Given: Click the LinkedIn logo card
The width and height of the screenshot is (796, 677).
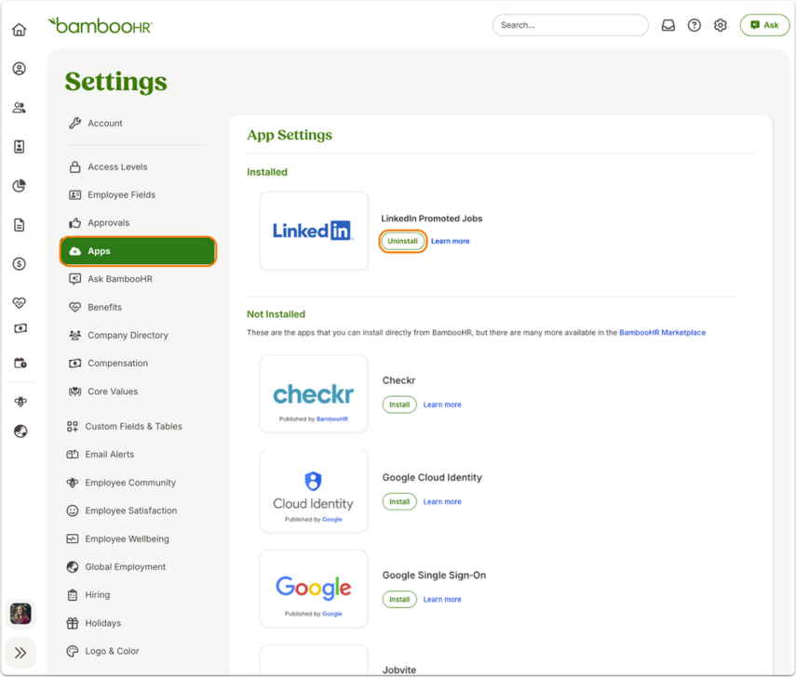Looking at the screenshot, I should [314, 231].
